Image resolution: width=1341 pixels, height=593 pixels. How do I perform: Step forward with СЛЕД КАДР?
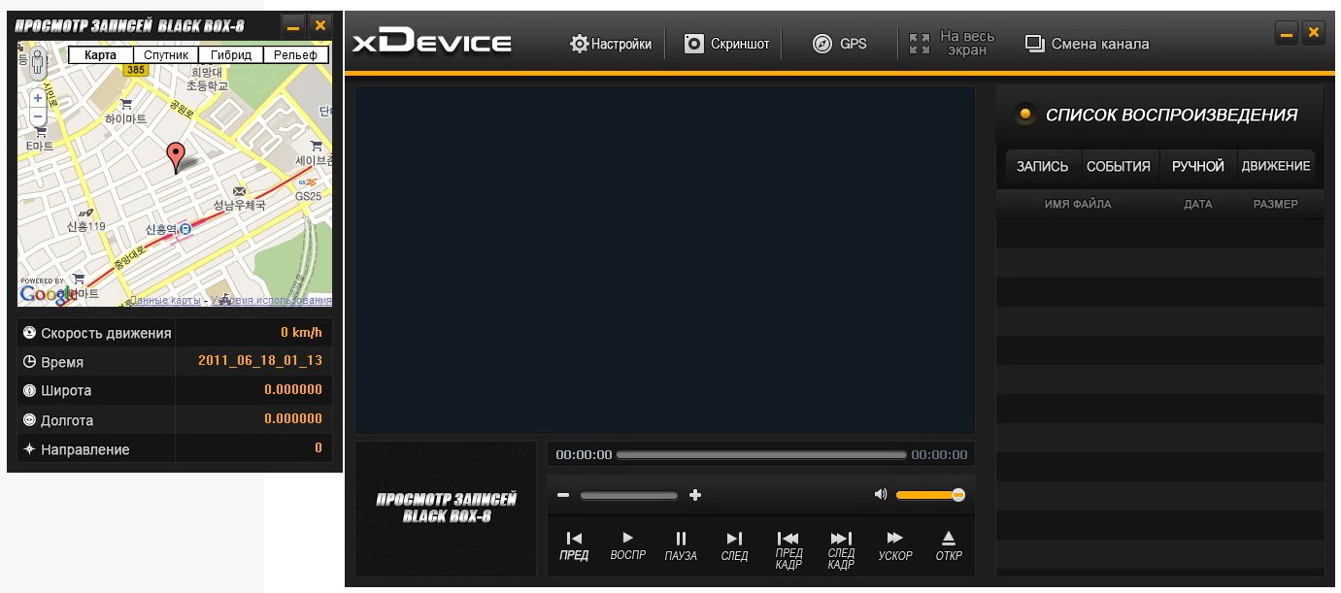pos(841,549)
